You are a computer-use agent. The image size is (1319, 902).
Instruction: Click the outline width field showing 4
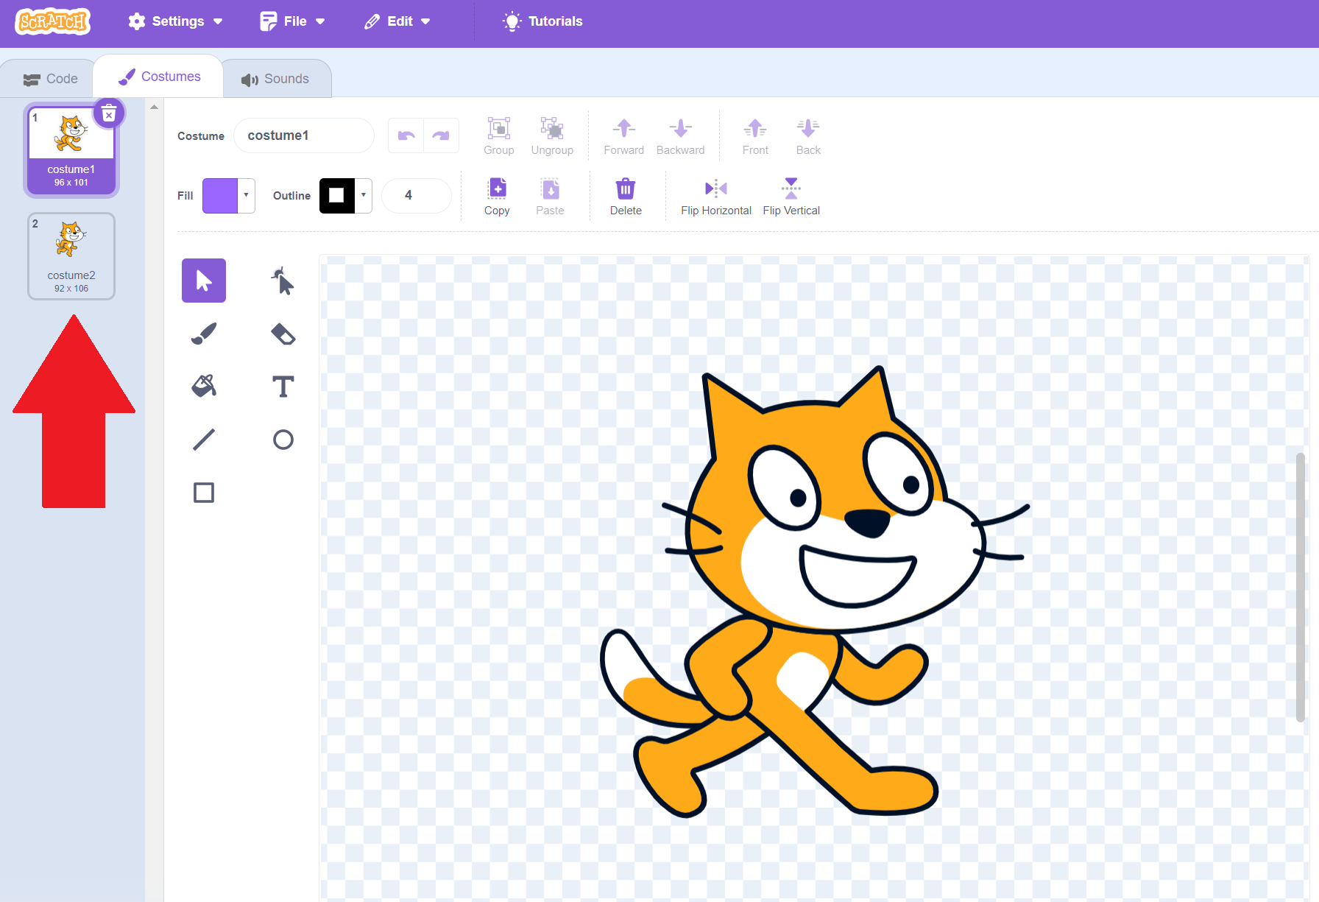point(417,196)
